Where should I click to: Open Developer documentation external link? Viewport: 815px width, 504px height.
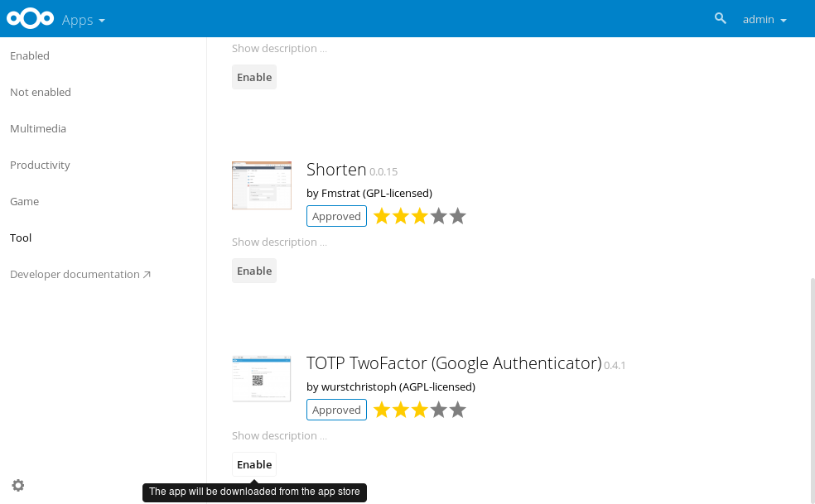80,275
